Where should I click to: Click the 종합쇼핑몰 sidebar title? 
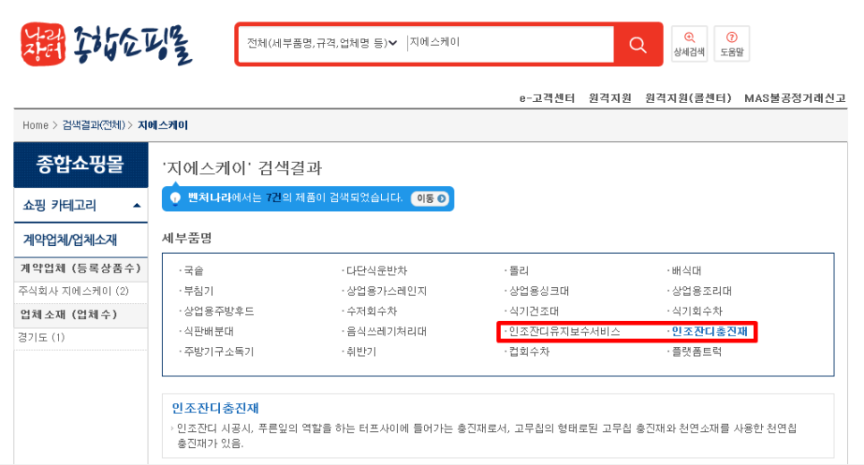pos(80,165)
